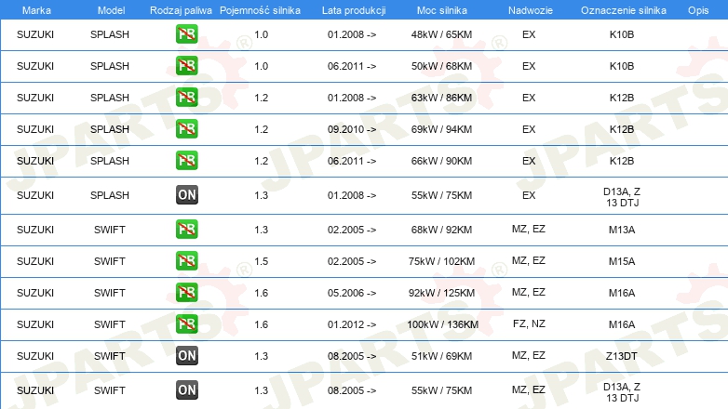728x409 pixels.
Task: Select power cell 68kW / 92KM
Action: [x=441, y=230]
